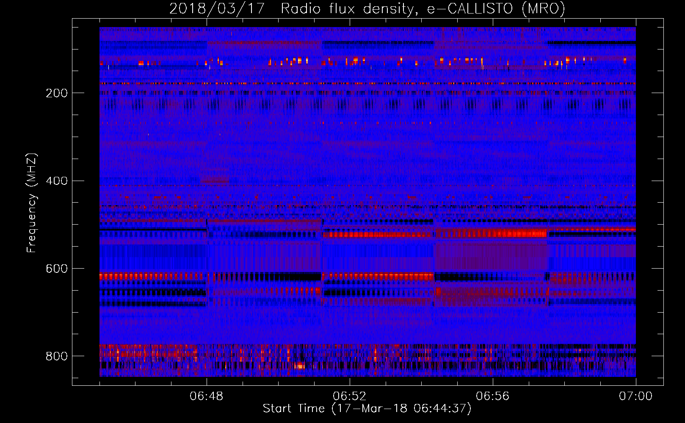This screenshot has height=423, width=685.
Task: Select the 07:00 time axis label
Action: (636, 396)
